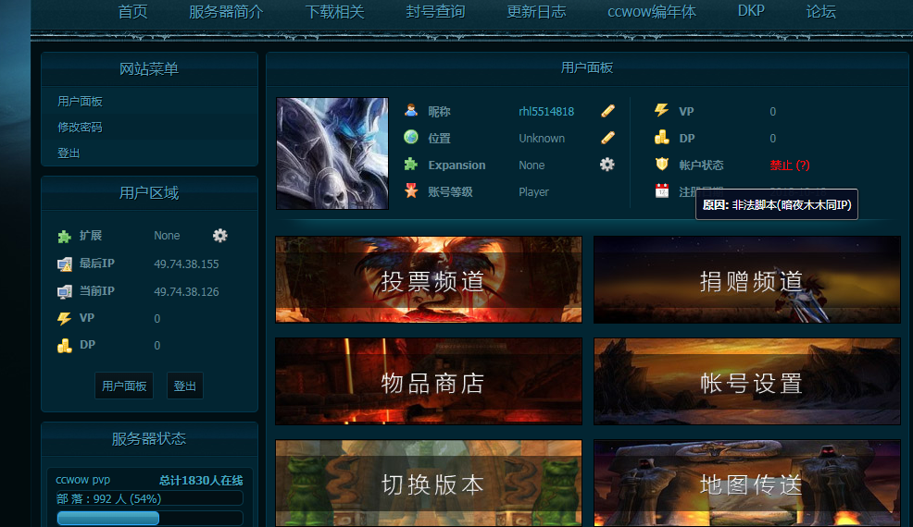Open 下载相关 navigation item

335,12
